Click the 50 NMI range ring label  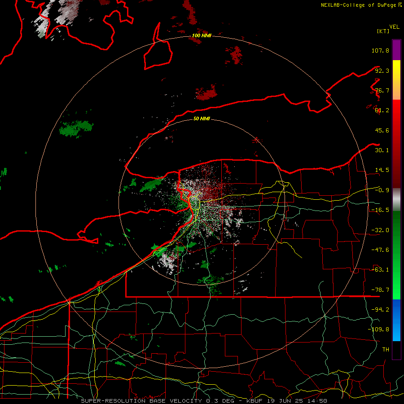[x=202, y=119]
